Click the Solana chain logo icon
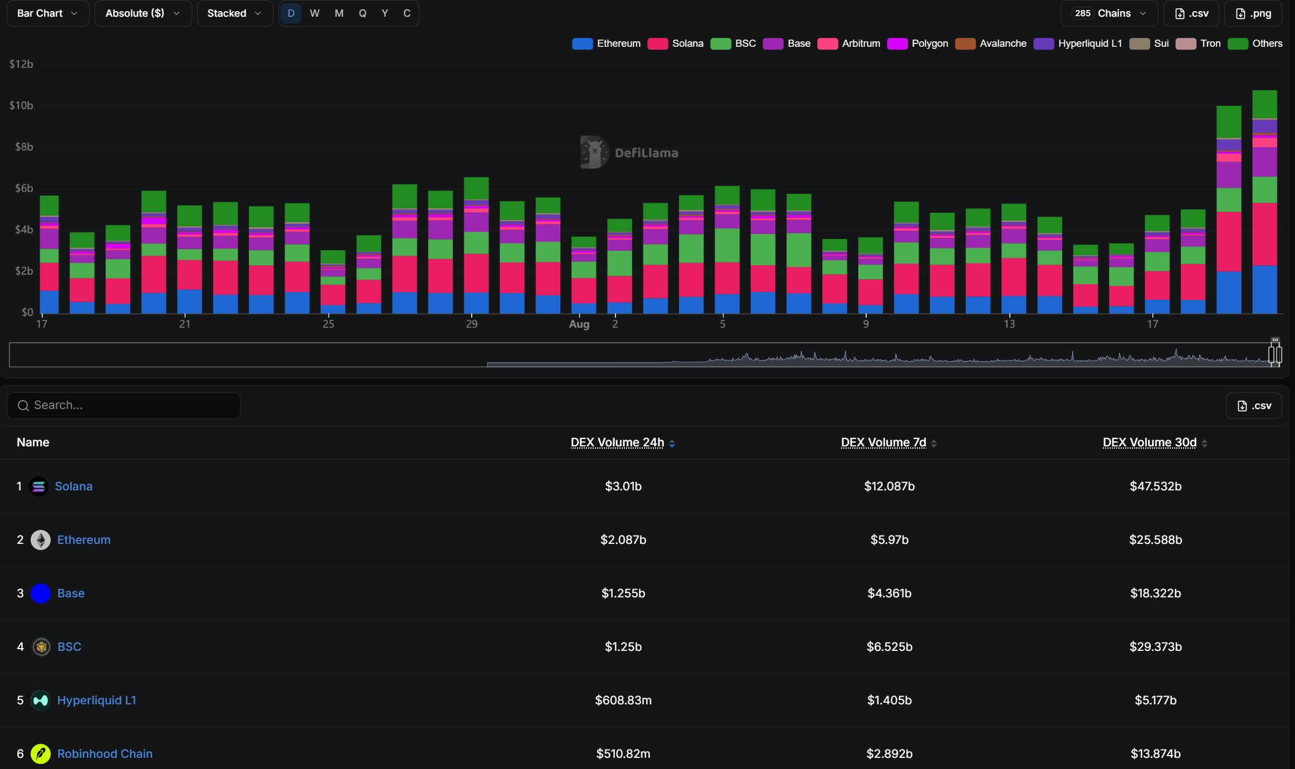 pos(38,486)
